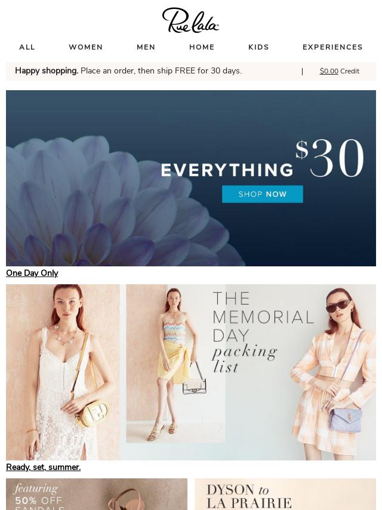The image size is (382, 510).
Task: Go to the MEN section
Action: 146,47
